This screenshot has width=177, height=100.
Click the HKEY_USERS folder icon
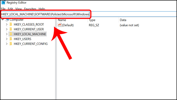11,39
